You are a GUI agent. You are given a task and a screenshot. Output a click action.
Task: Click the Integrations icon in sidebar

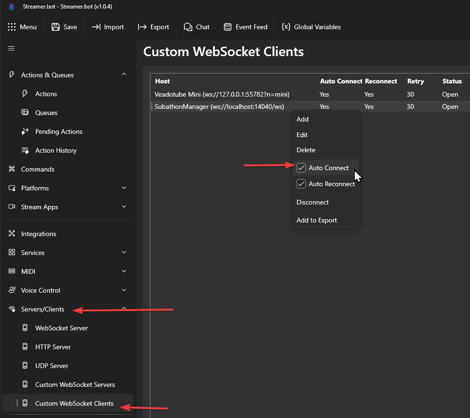[x=12, y=234]
